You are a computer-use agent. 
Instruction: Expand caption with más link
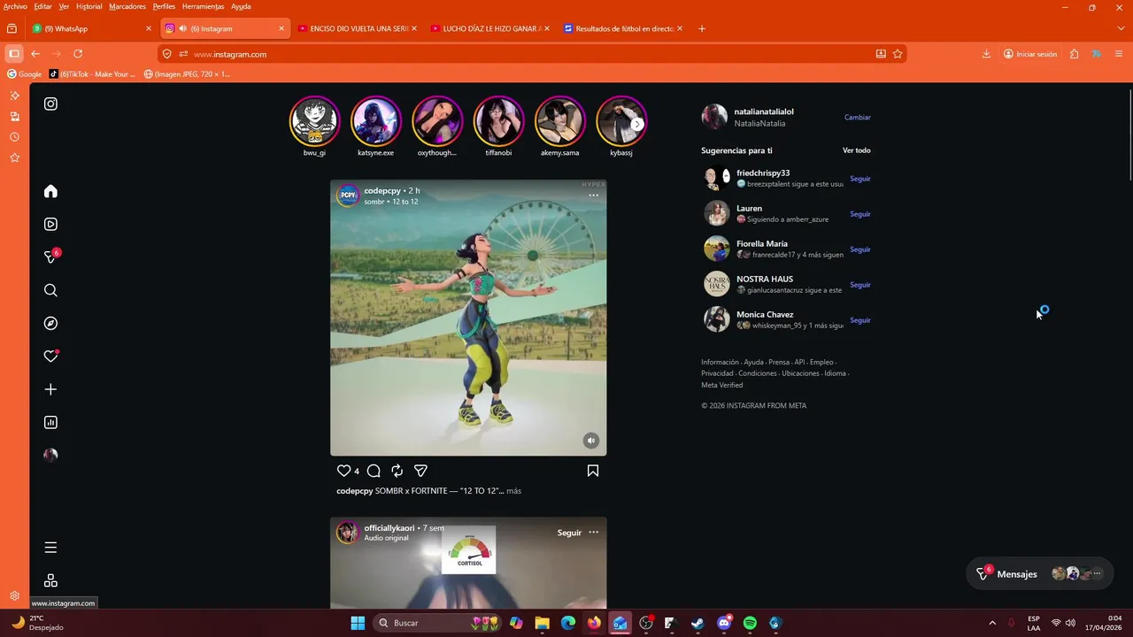(x=513, y=491)
